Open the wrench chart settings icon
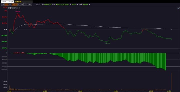 (178, 8)
